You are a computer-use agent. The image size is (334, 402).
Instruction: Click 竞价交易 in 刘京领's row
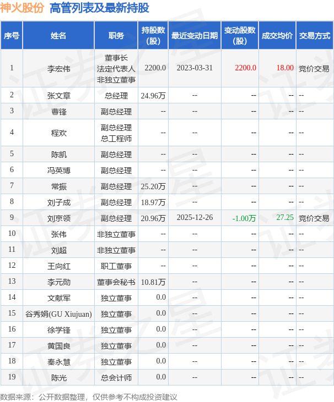314,218
